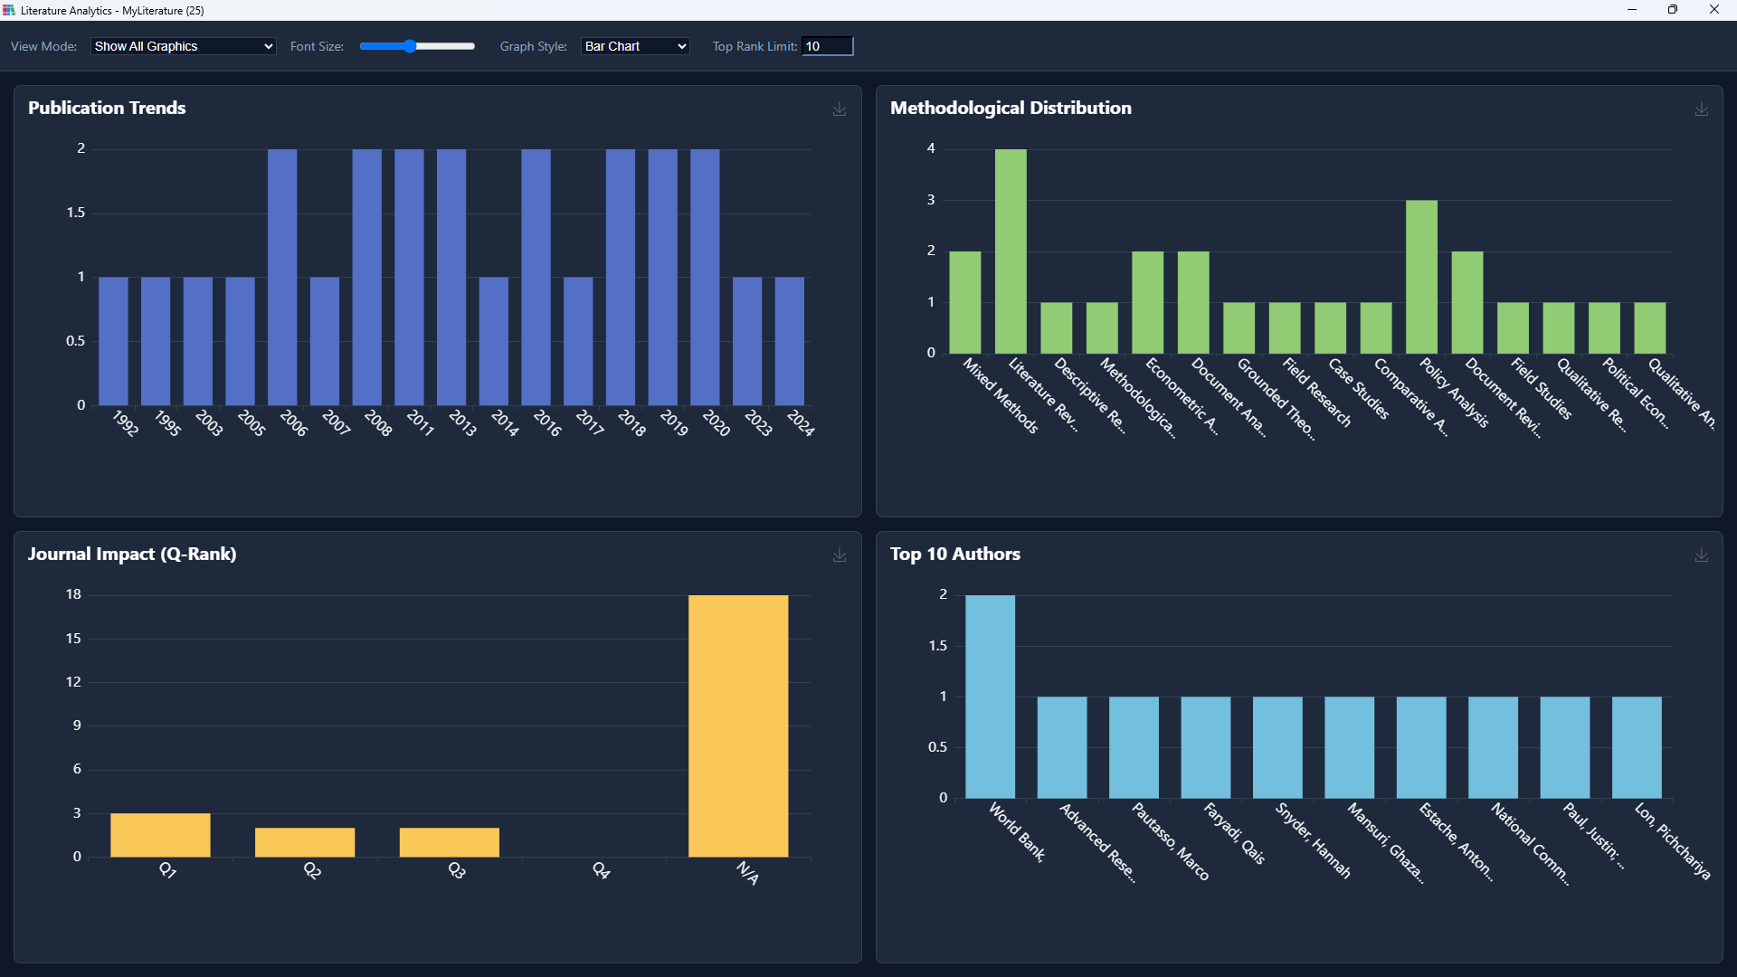This screenshot has height=977, width=1737.
Task: Click the Top Rank Limit input field
Action: coord(827,46)
